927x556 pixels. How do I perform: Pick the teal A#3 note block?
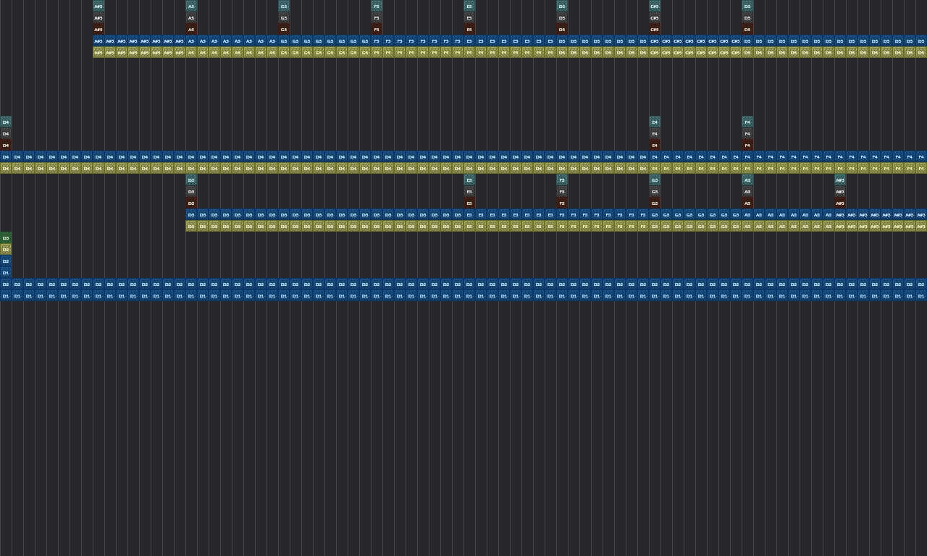click(x=840, y=180)
